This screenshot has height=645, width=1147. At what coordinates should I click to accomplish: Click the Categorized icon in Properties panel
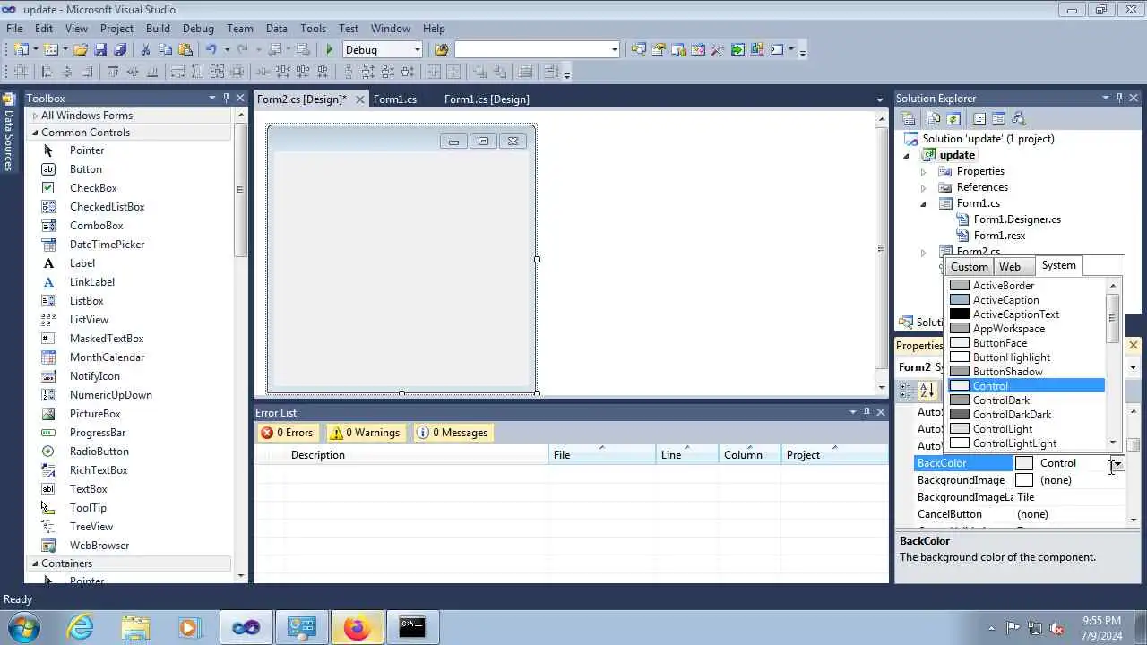pos(907,391)
